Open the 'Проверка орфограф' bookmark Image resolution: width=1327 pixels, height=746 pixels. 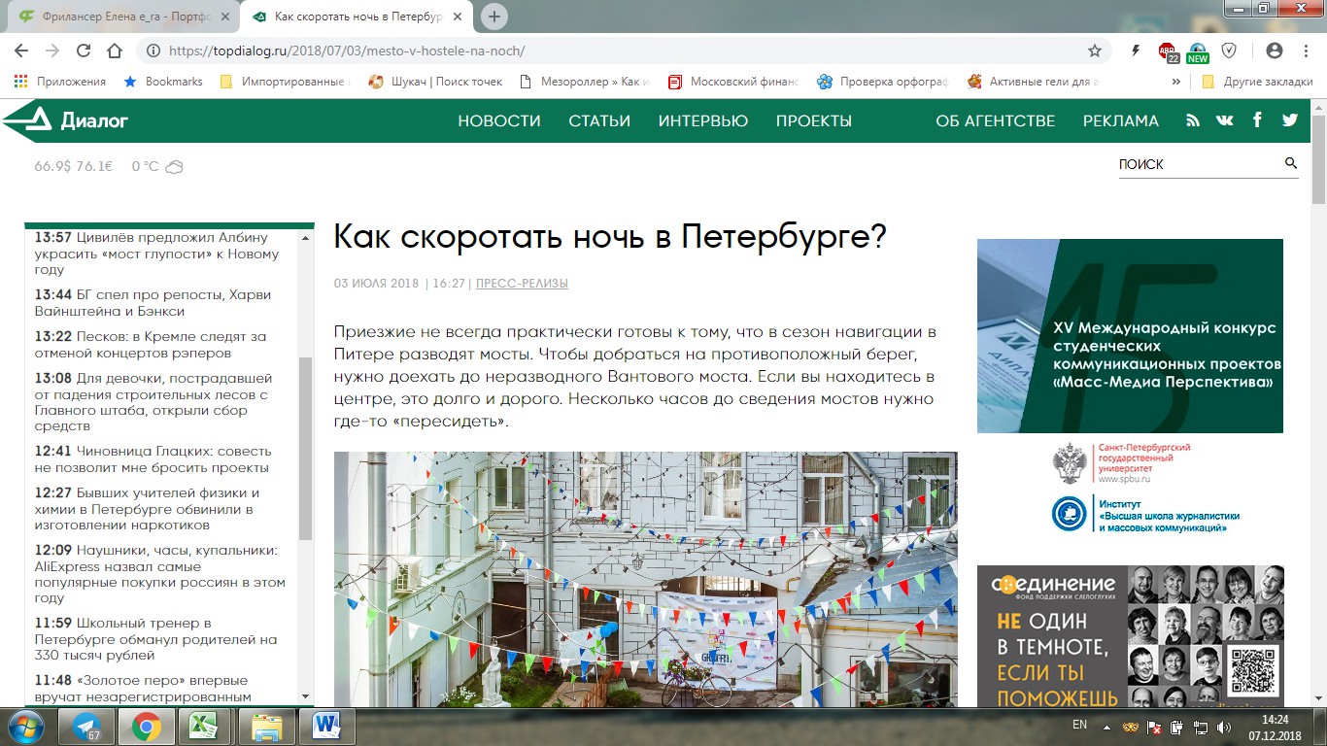(883, 82)
